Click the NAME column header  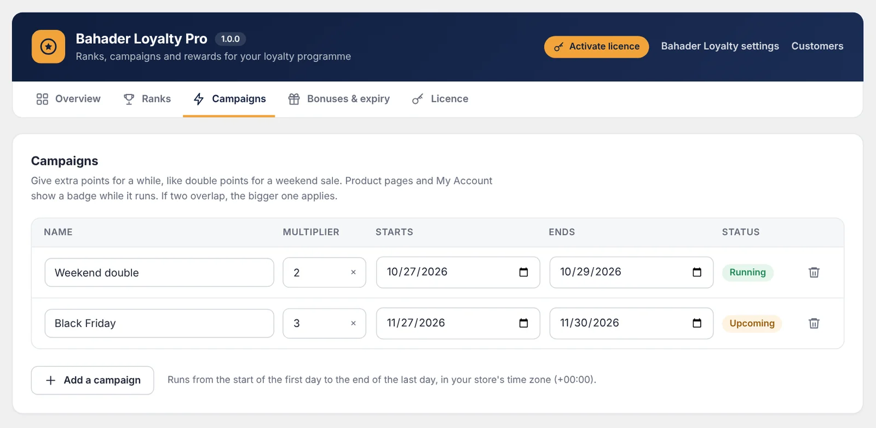point(58,232)
